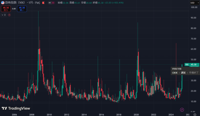The width and height of the screenshot is (200, 116).
Task: Open the 恐怖指数 (VIX) symbol title
Action: (x=15, y=3)
